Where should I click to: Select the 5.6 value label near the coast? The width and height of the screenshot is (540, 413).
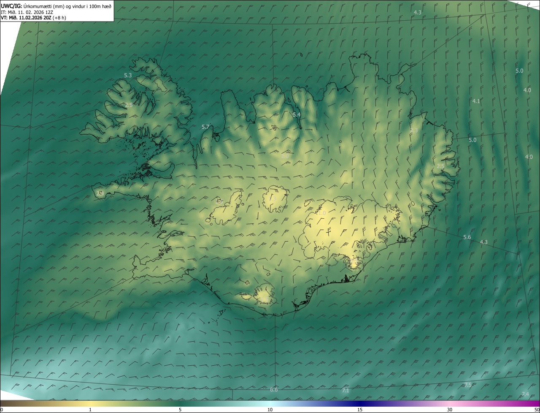point(467,237)
